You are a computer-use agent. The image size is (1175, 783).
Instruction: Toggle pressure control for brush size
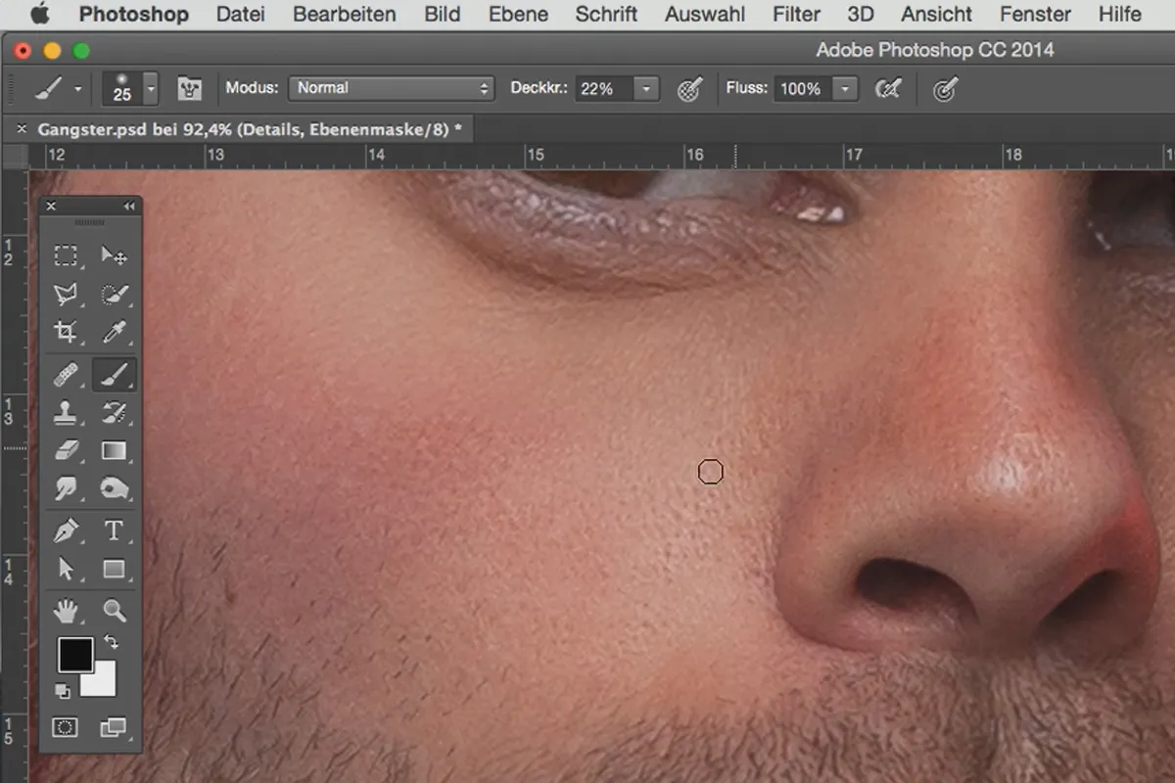coord(944,89)
